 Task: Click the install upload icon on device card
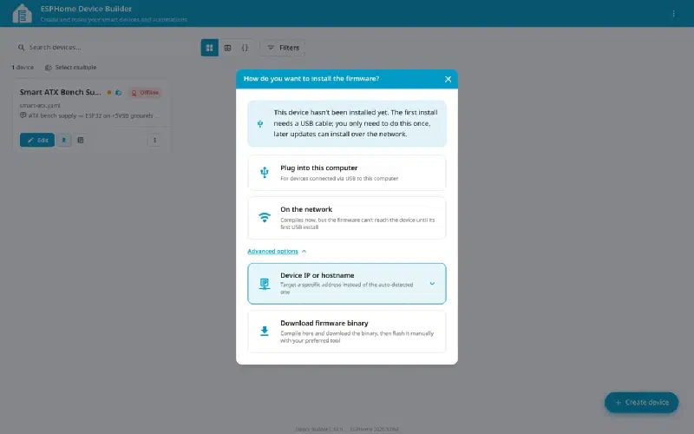coord(63,140)
